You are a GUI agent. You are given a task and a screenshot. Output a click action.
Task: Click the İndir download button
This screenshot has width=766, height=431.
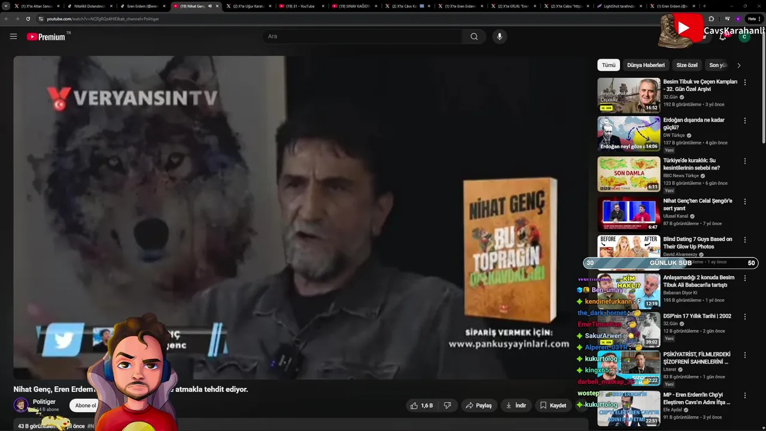(x=516, y=405)
